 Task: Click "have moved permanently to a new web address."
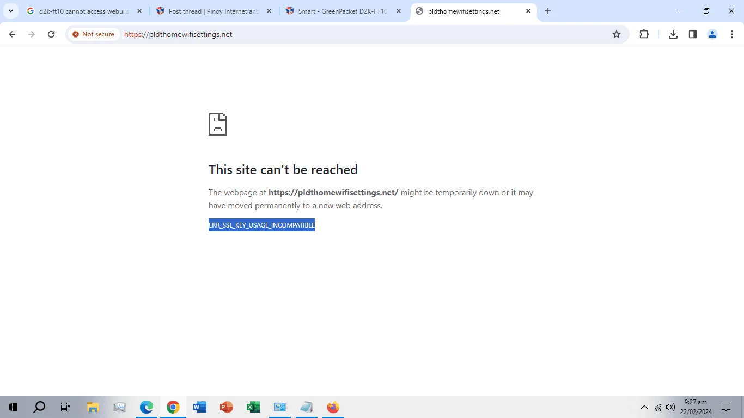click(x=296, y=206)
